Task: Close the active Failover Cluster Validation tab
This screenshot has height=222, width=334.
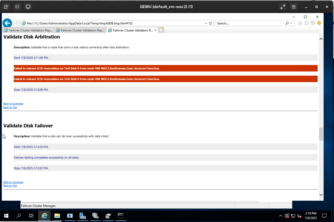Action: tap(156, 30)
